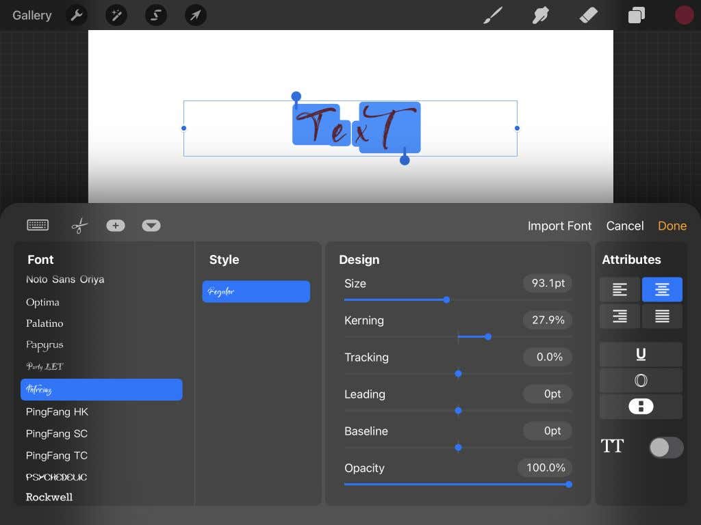Screen dimensions: 701x525
Task: Select the Rockwell font
Action: point(49,497)
